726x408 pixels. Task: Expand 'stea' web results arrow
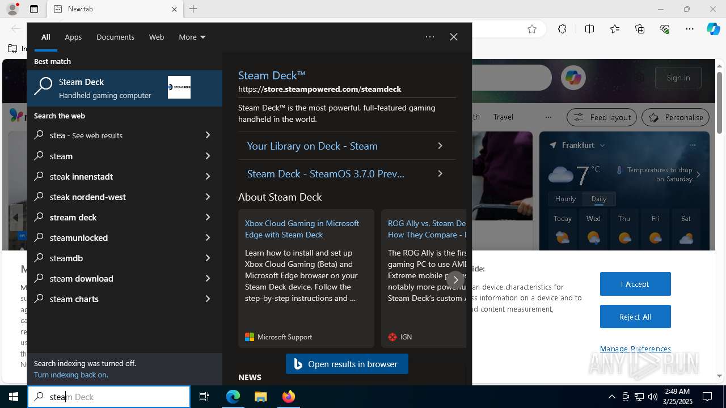point(208,135)
